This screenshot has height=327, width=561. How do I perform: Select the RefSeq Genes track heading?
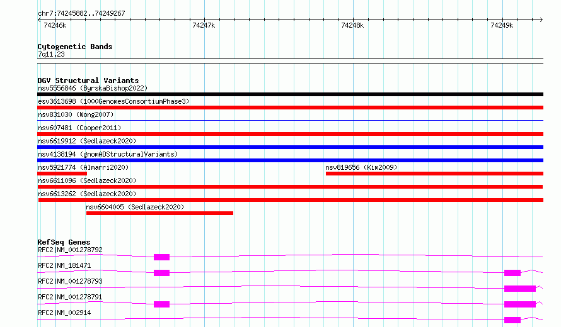click(x=64, y=242)
